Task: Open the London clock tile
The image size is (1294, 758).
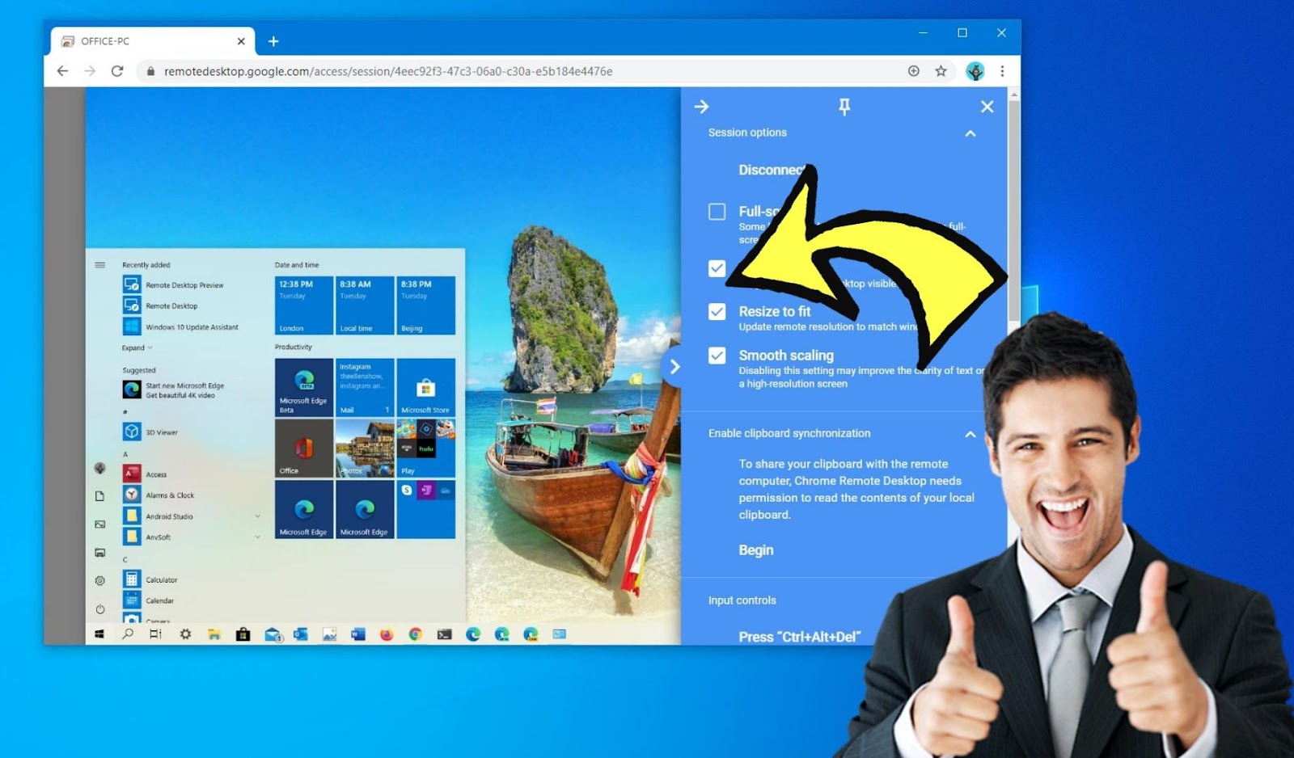Action: (303, 305)
